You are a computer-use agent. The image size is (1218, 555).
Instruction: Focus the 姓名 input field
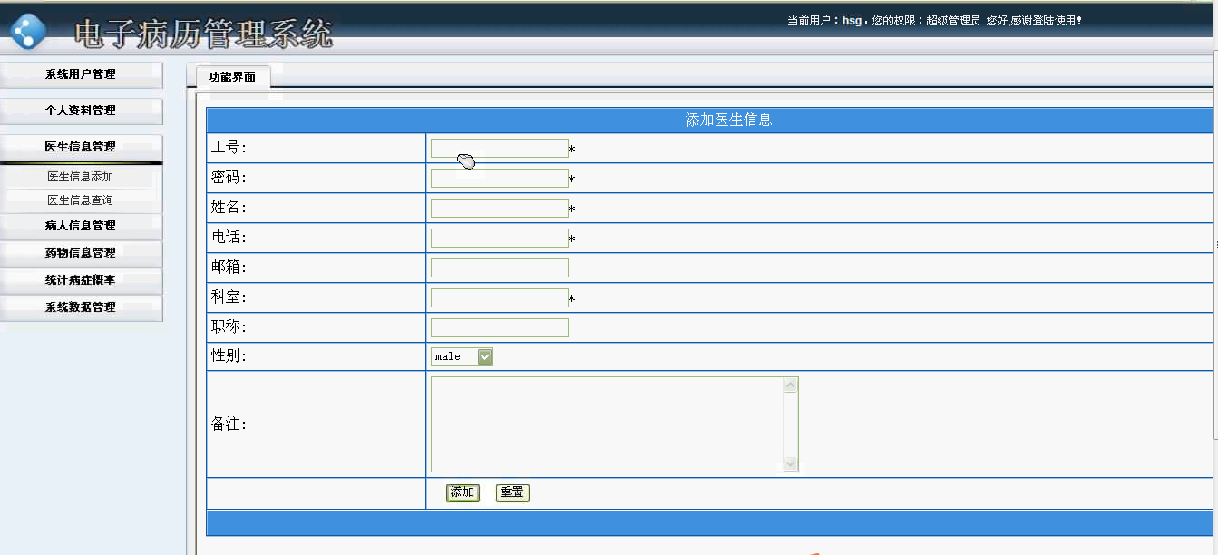coord(500,209)
